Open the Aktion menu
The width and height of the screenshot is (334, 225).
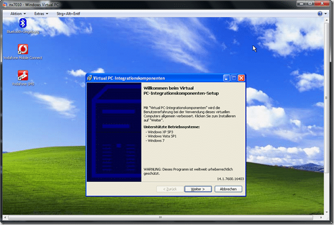18,13
